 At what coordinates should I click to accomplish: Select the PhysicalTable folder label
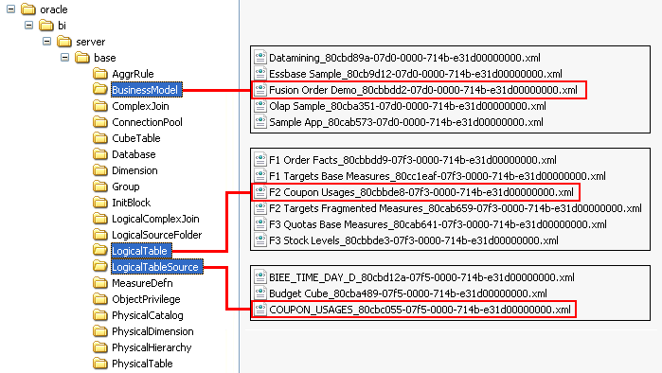[142, 364]
